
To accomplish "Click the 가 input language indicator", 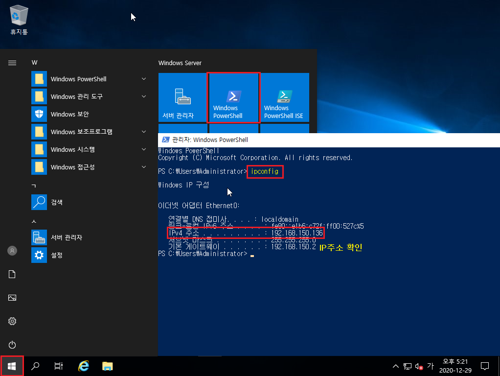I will point(431,366).
